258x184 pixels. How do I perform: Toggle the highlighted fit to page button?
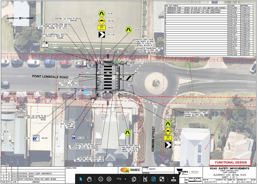point(153,179)
